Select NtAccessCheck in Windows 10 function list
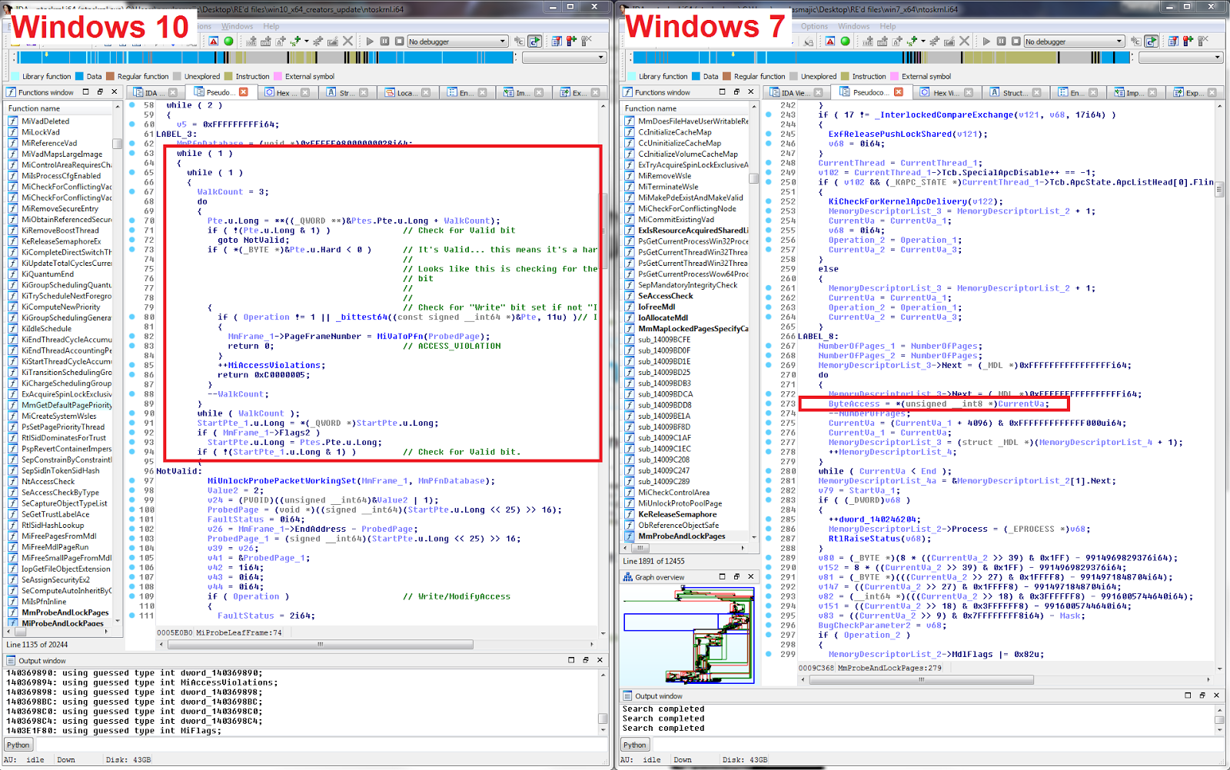The image size is (1230, 770). click(48, 482)
